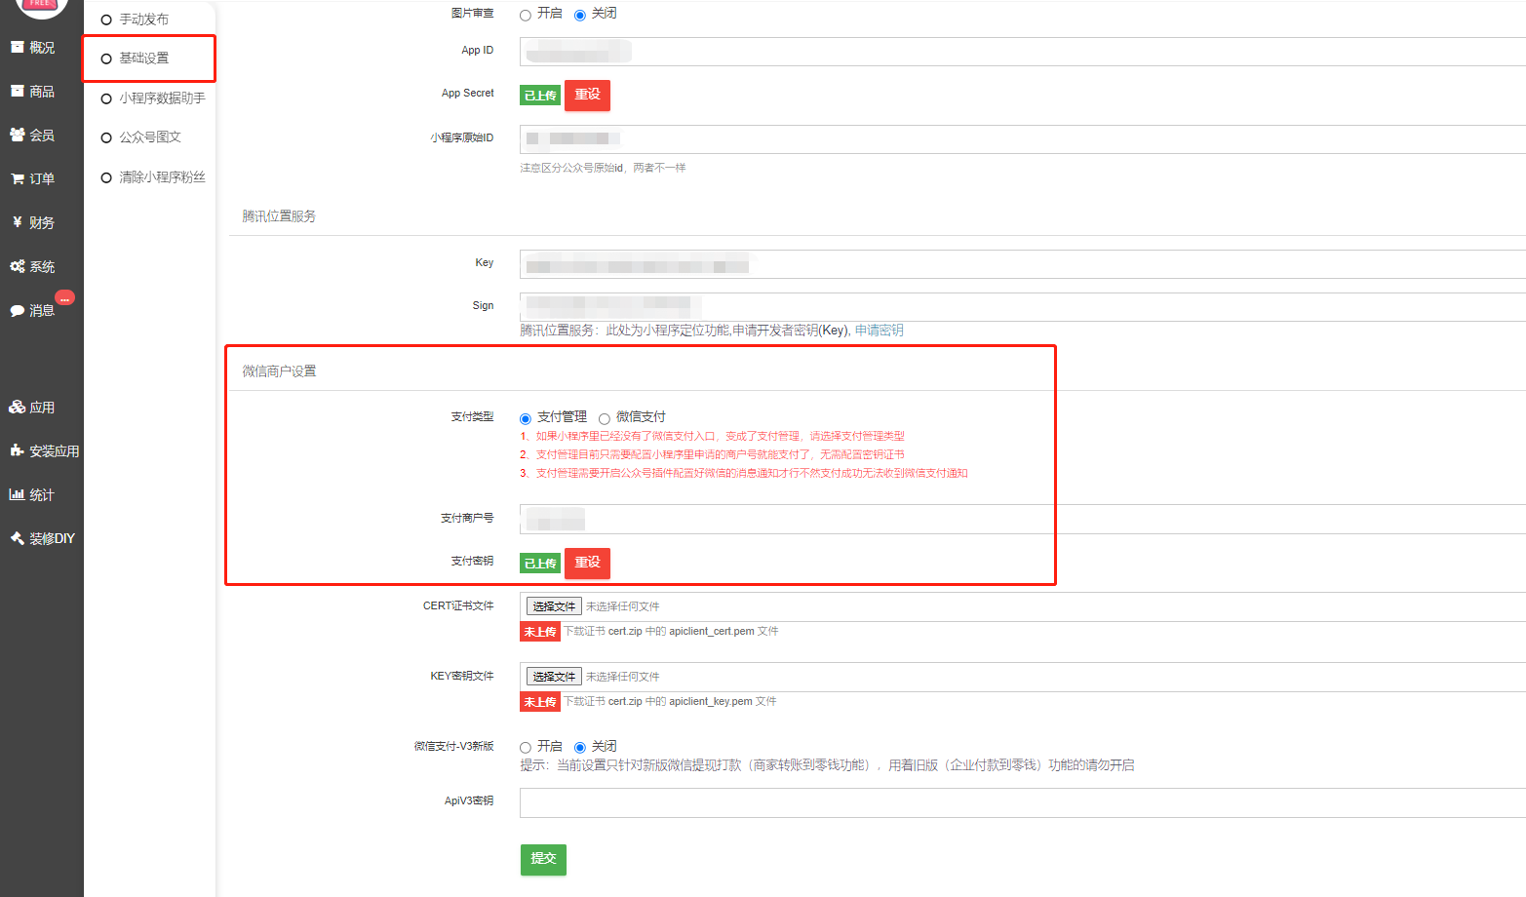Open the 概况 overview icon in sidebar
The image size is (1526, 897).
[x=17, y=47]
